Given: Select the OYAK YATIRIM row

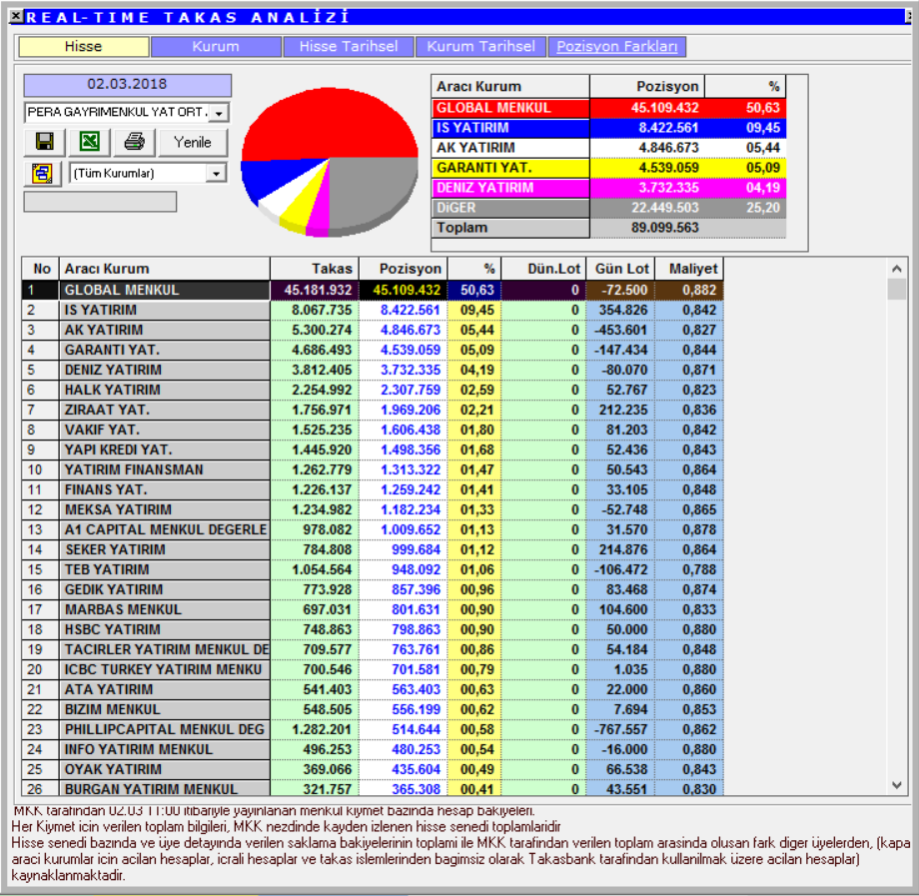Looking at the screenshot, I should 373,769.
